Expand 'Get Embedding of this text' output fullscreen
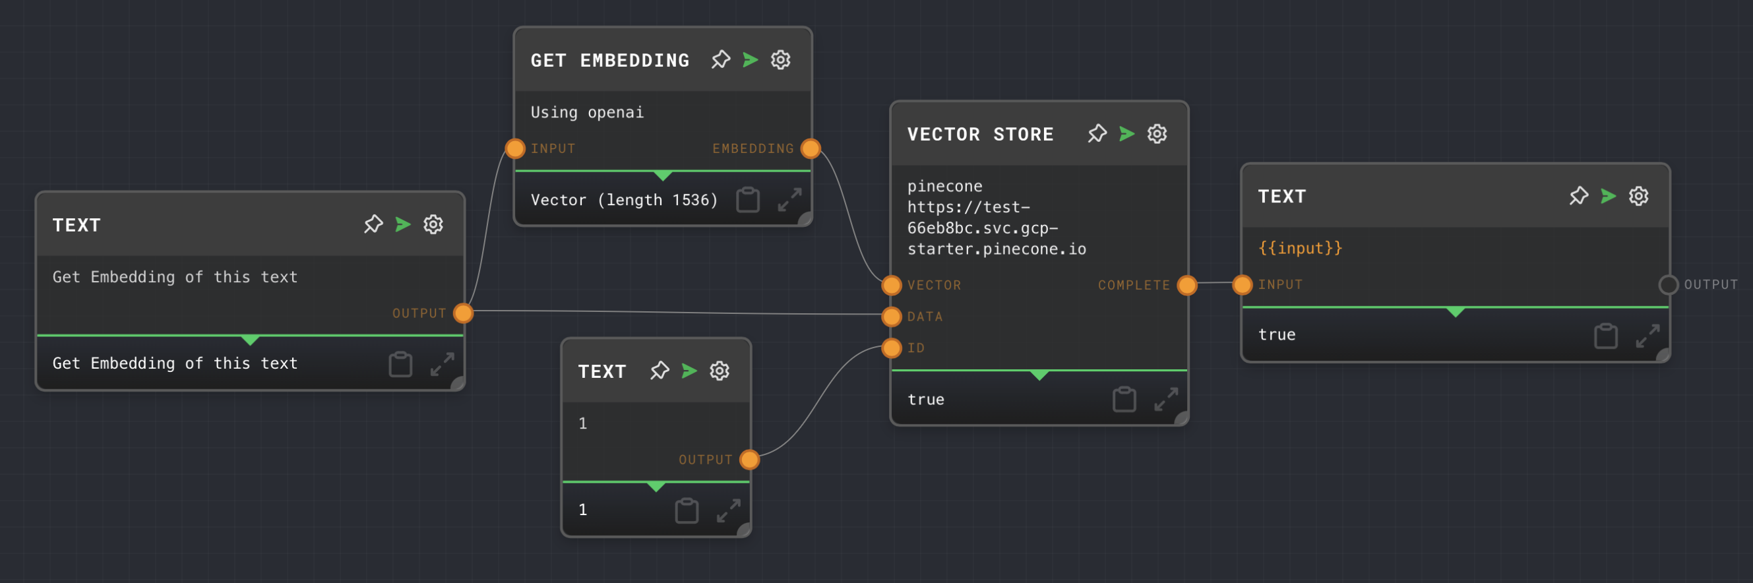Viewport: 1753px width, 583px height. pyautogui.click(x=443, y=364)
